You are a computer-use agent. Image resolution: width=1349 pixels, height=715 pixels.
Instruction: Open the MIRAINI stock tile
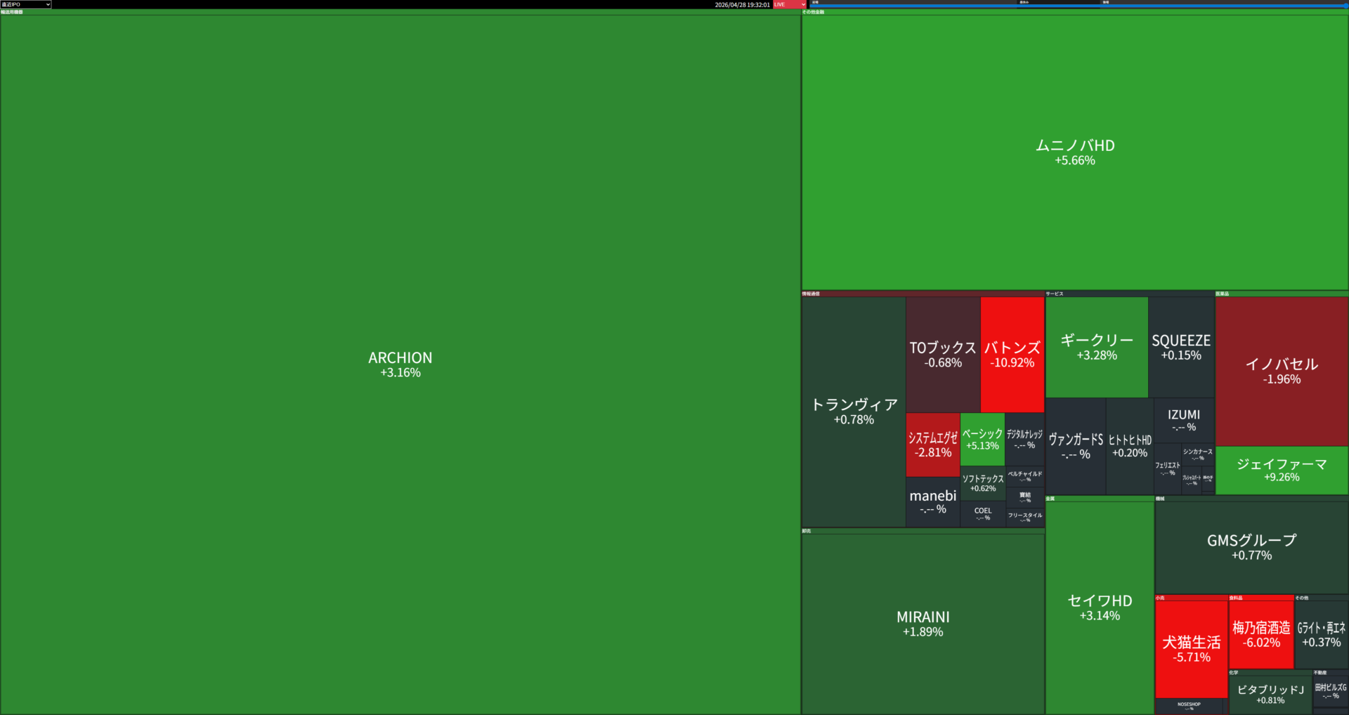[923, 623]
